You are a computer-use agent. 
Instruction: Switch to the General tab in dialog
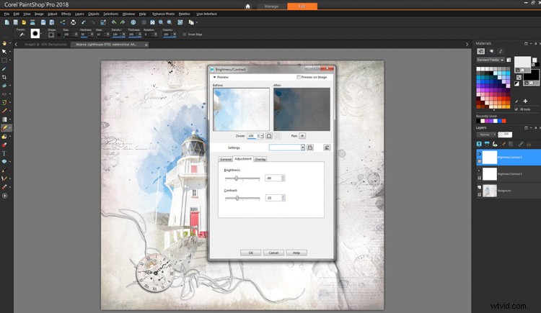pos(226,159)
